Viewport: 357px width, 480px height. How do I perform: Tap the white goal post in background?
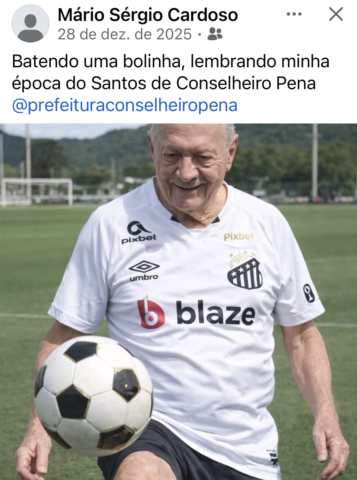(x=37, y=192)
